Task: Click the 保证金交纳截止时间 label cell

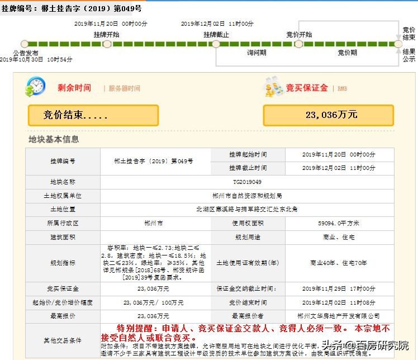Action: coord(248,288)
